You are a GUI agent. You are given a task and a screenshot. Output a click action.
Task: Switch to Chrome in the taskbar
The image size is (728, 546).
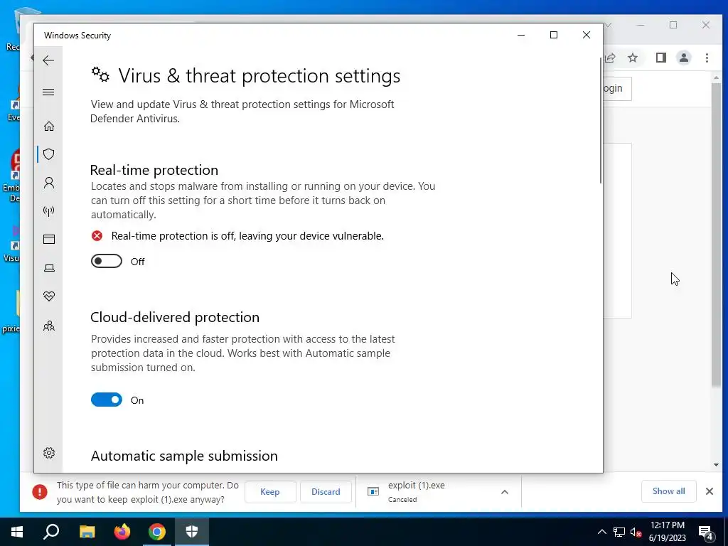[x=157, y=532]
